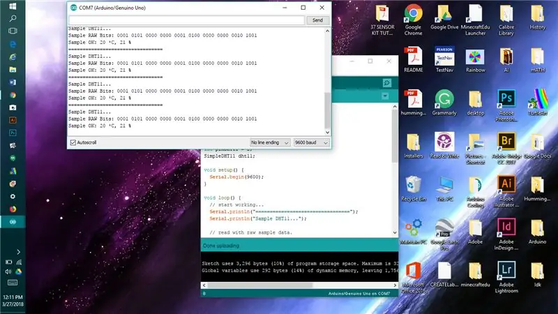
Task: Select the Microsoft Office 2016 desktop icon
Action: click(x=413, y=277)
